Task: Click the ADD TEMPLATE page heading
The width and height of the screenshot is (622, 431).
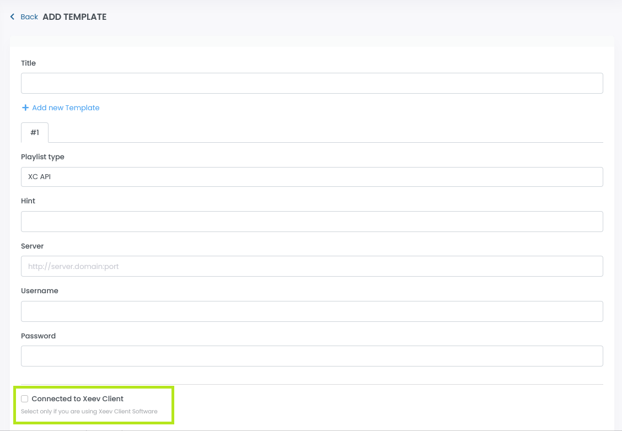Action: pyautogui.click(x=74, y=17)
